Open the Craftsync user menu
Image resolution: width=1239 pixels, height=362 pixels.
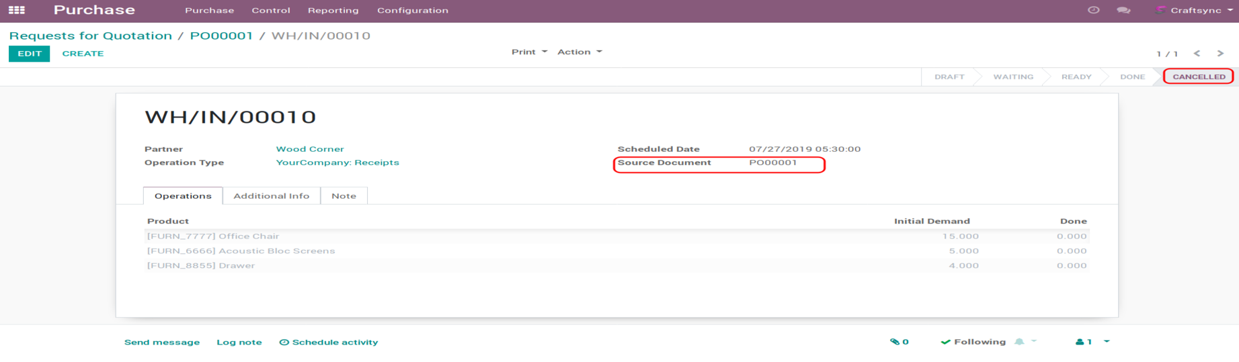[x=1195, y=10]
